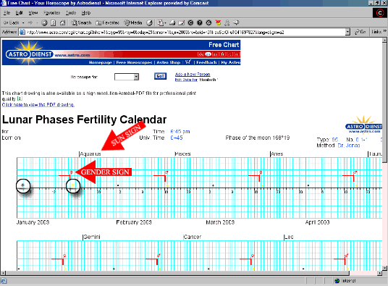388x286 pixels.
Task: Open the Favorites toolbar button
Action: [107, 22]
